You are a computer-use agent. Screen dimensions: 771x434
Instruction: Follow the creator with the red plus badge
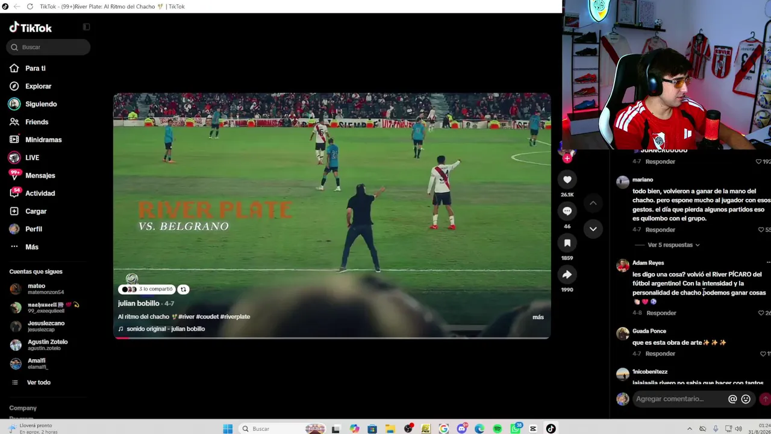tap(567, 159)
